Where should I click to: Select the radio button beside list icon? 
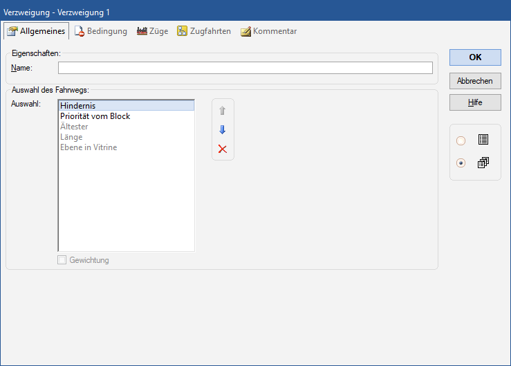[461, 140]
